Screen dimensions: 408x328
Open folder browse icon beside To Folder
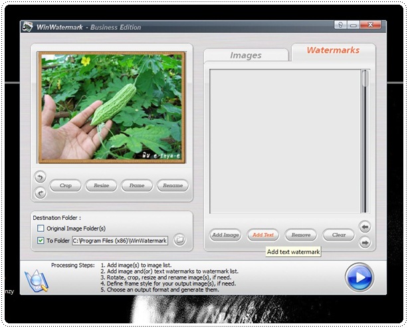click(x=179, y=240)
